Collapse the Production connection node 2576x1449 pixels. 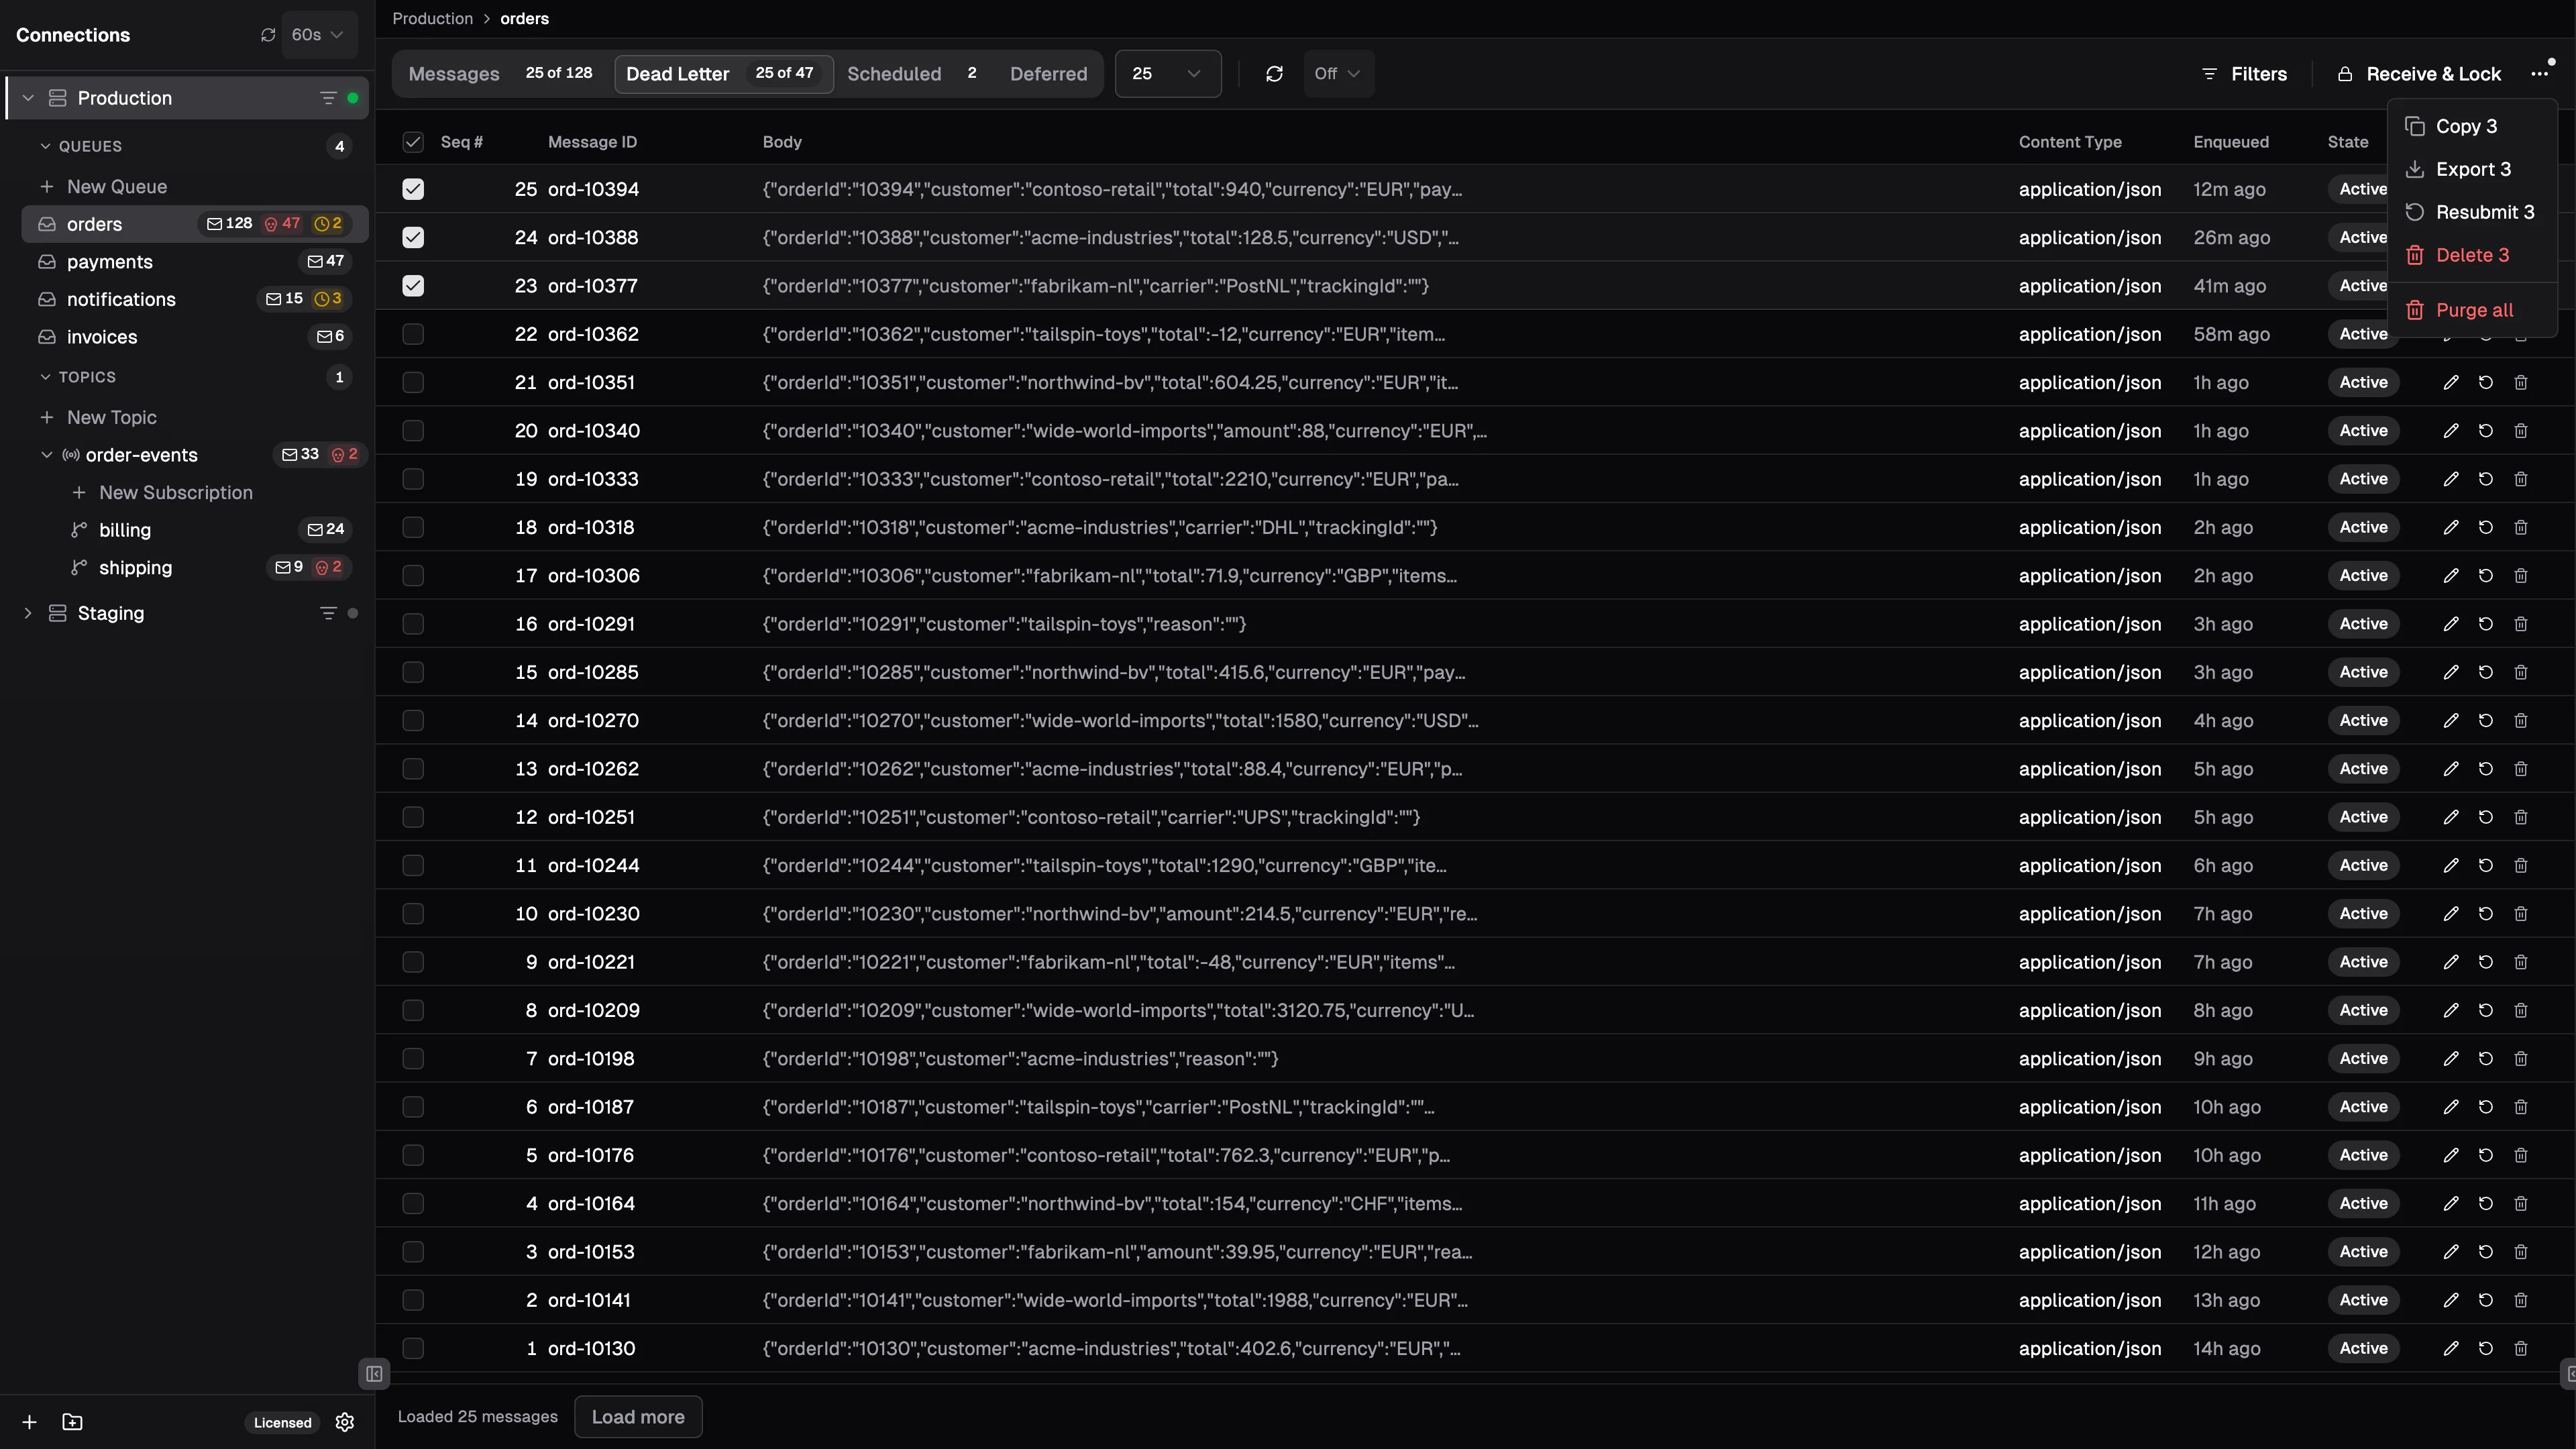tap(28, 98)
